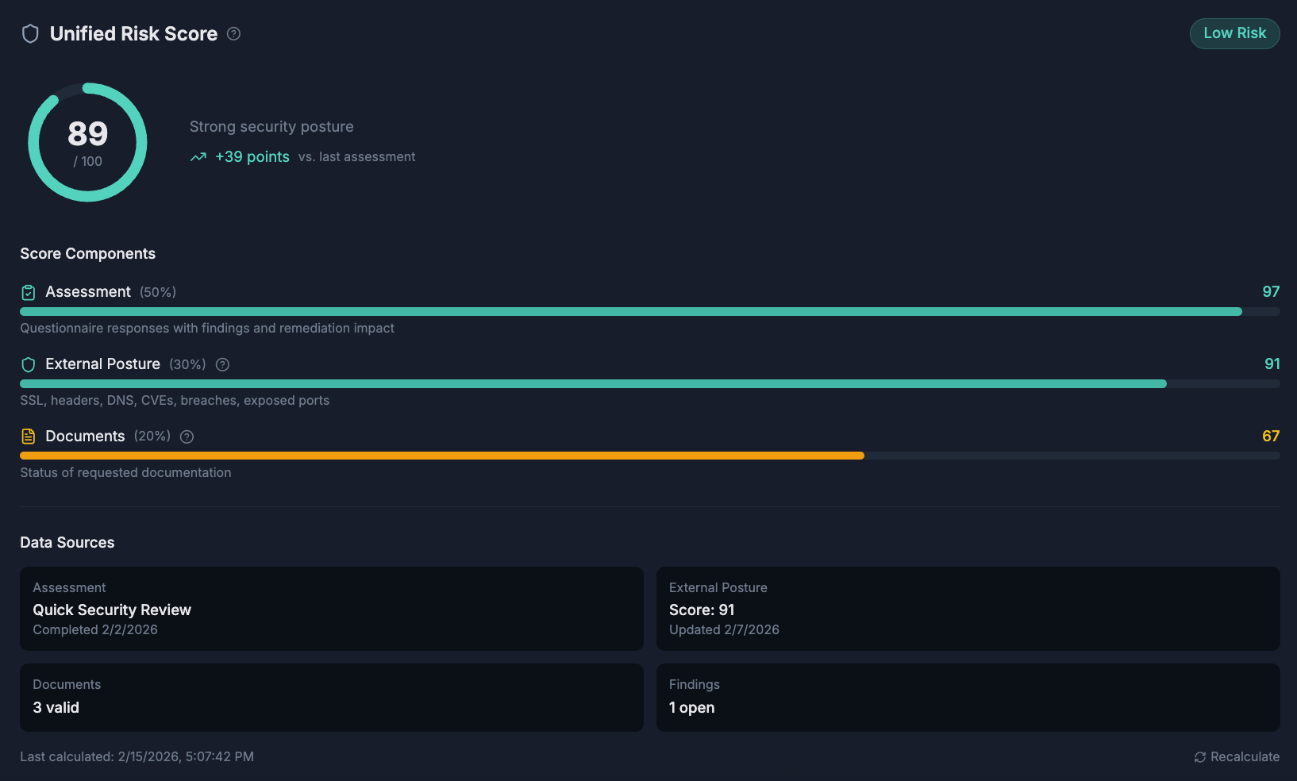Open External Posture help question icon
Viewport: 1297px width, 781px height.
pyautogui.click(x=223, y=364)
